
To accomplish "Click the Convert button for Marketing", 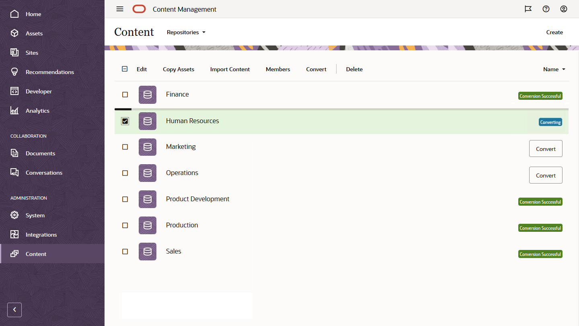I will coord(545,149).
